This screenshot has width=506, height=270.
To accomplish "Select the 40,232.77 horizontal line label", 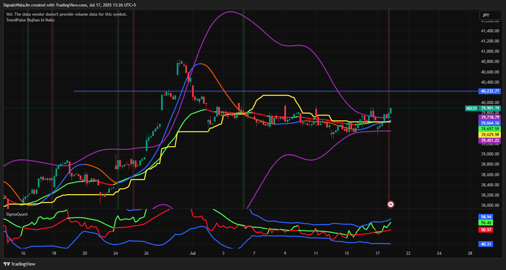I will pos(490,91).
